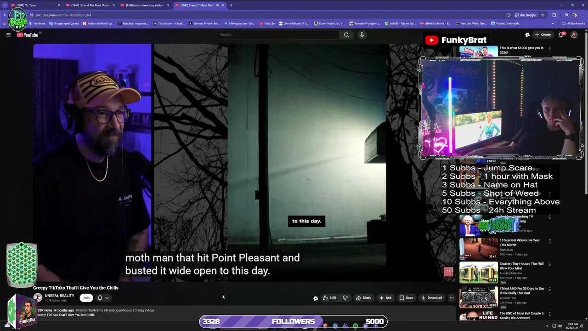Viewport: 588px width, 331px height.
Task: Click the address bar URL
Action: pos(63,15)
